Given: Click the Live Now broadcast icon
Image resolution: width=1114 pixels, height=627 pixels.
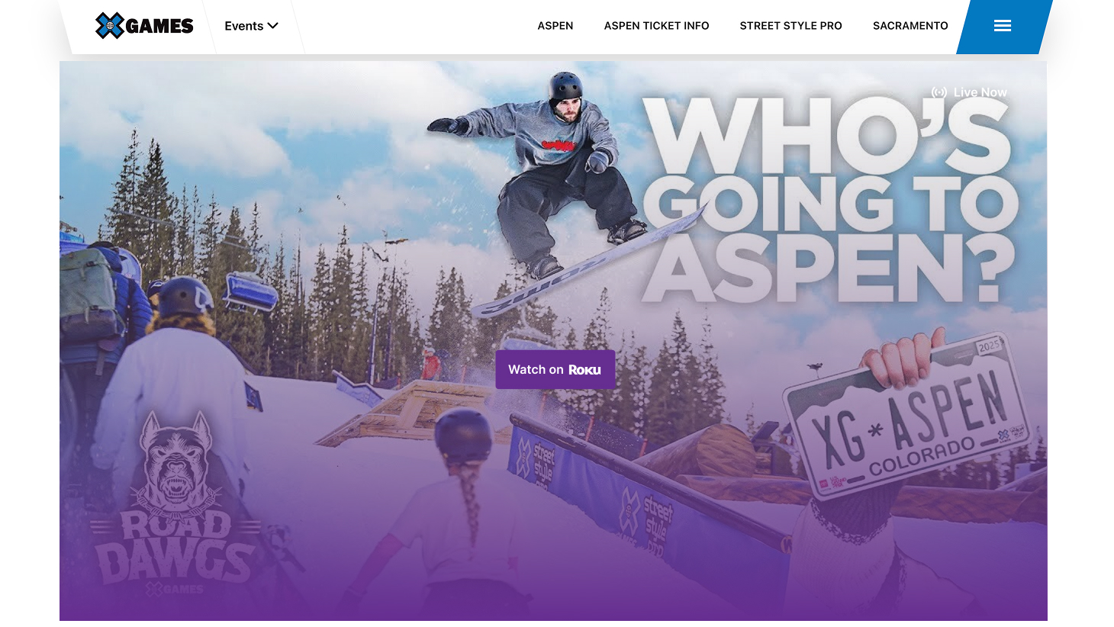Looking at the screenshot, I should [939, 92].
